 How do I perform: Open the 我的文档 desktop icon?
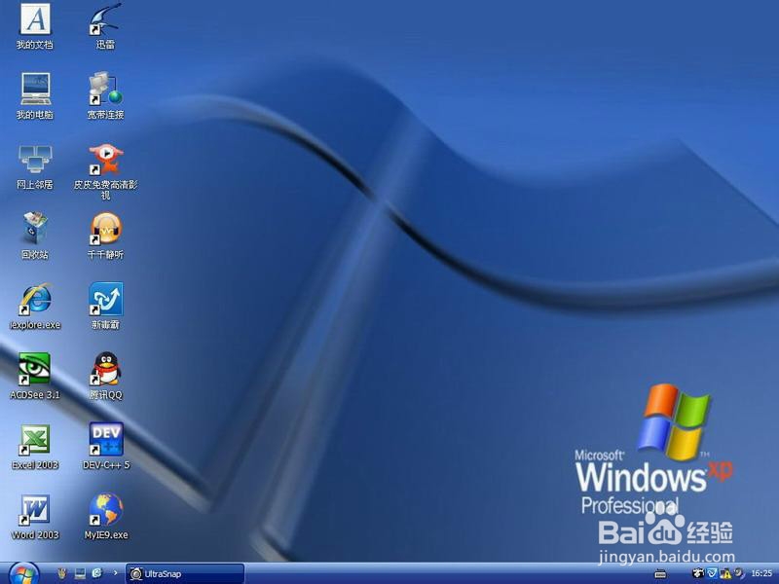point(35,26)
